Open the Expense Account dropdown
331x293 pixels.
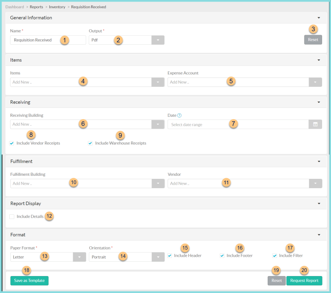[x=314, y=82]
